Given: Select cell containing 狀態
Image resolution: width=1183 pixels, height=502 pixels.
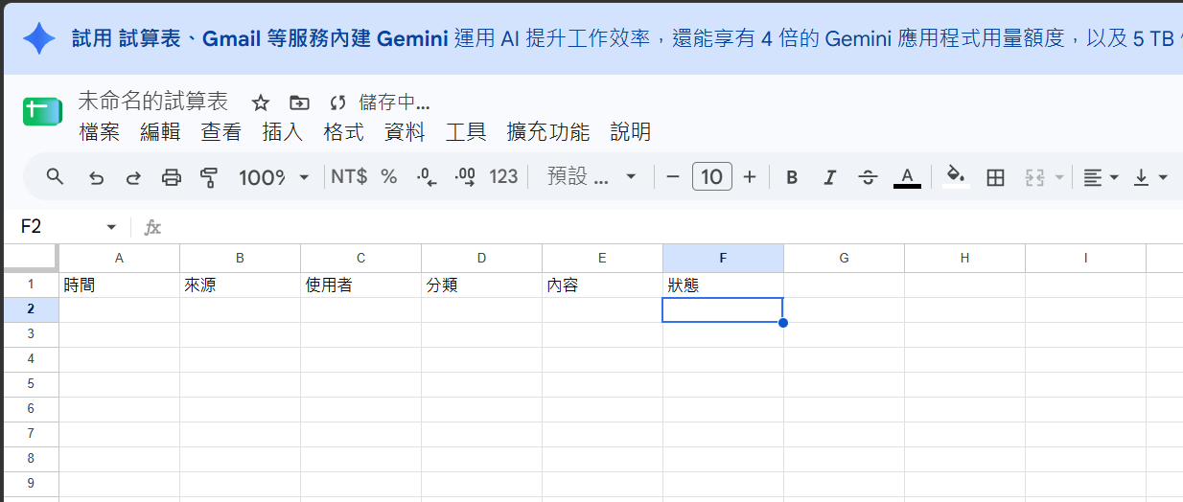Looking at the screenshot, I should pyautogui.click(x=724, y=285).
